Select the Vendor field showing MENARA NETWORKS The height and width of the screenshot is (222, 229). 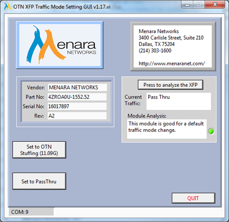pos(77,87)
